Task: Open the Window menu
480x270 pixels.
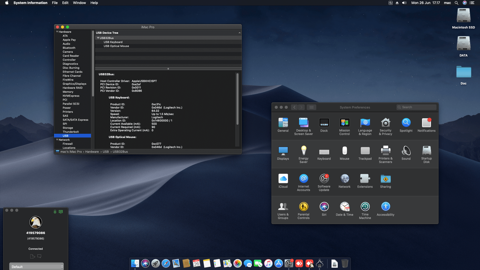Action: (79, 3)
